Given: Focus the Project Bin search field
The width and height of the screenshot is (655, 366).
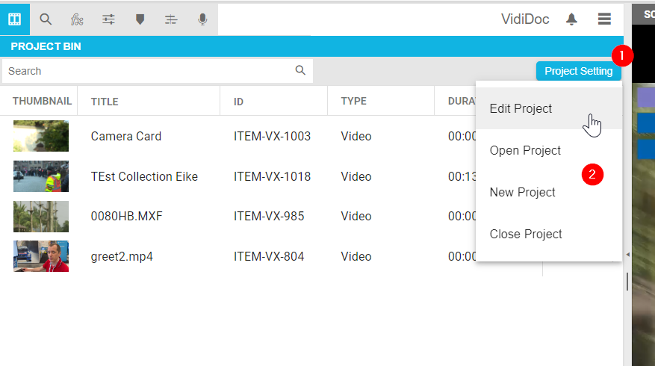Looking at the screenshot, I should pos(149,71).
